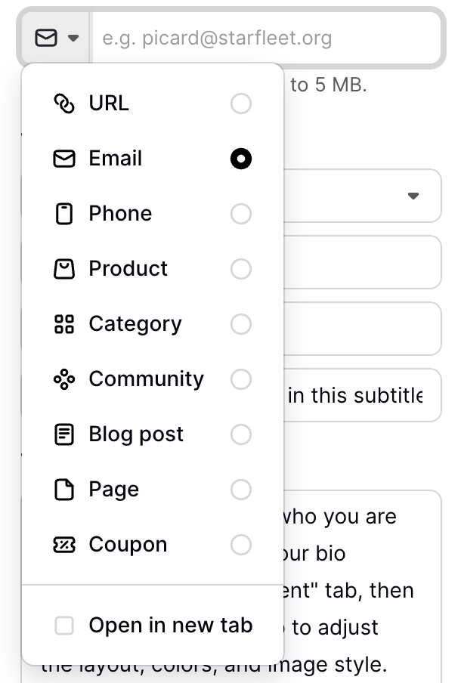Click the shopping bag icon beside Product
The width and height of the screenshot is (461, 683).
point(64,269)
